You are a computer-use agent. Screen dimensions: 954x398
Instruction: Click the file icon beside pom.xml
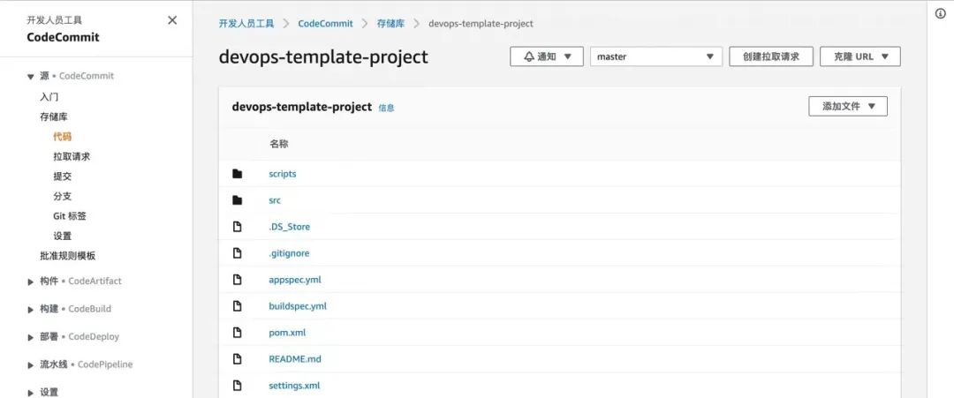[237, 333]
